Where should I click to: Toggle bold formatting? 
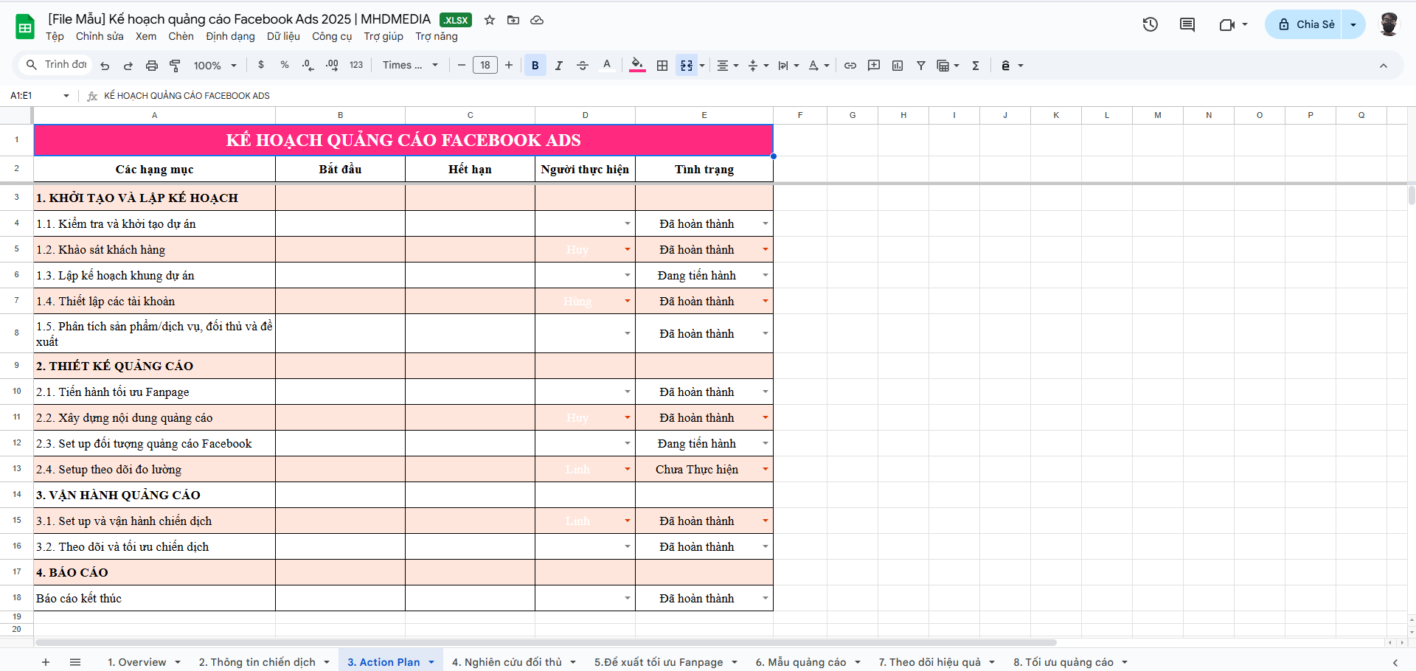tap(535, 66)
